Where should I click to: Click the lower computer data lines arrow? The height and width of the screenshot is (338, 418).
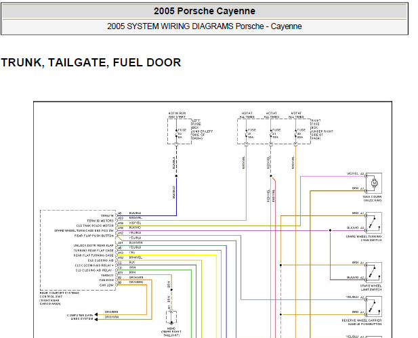[96, 319]
